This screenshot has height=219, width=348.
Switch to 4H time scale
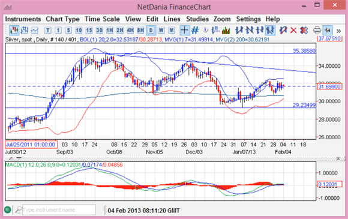click(130, 30)
